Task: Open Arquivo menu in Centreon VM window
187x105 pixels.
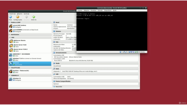Action: [80, 10]
